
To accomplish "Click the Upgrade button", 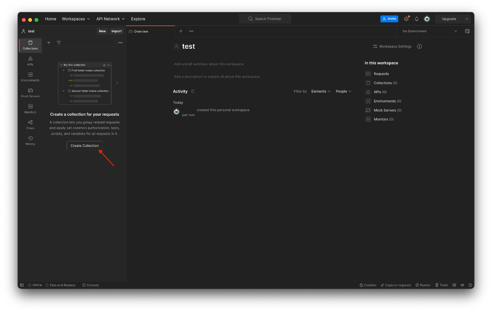I will click(x=449, y=19).
